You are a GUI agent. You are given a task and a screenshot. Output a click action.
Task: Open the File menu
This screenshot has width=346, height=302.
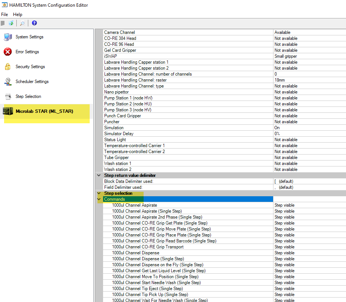tap(4, 15)
